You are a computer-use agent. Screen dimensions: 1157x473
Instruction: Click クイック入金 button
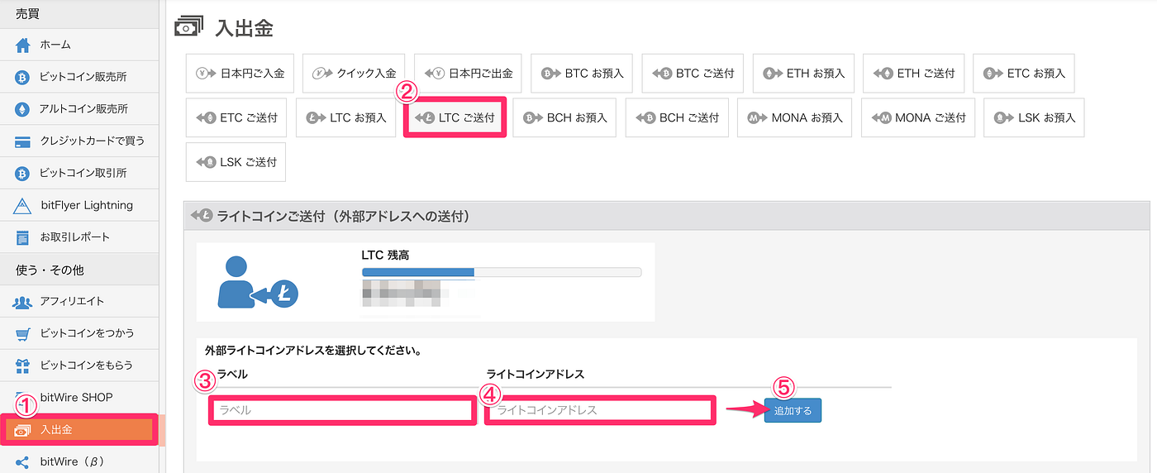coord(354,73)
